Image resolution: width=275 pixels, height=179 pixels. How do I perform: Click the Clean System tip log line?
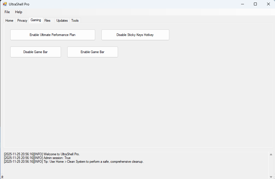click(74, 162)
